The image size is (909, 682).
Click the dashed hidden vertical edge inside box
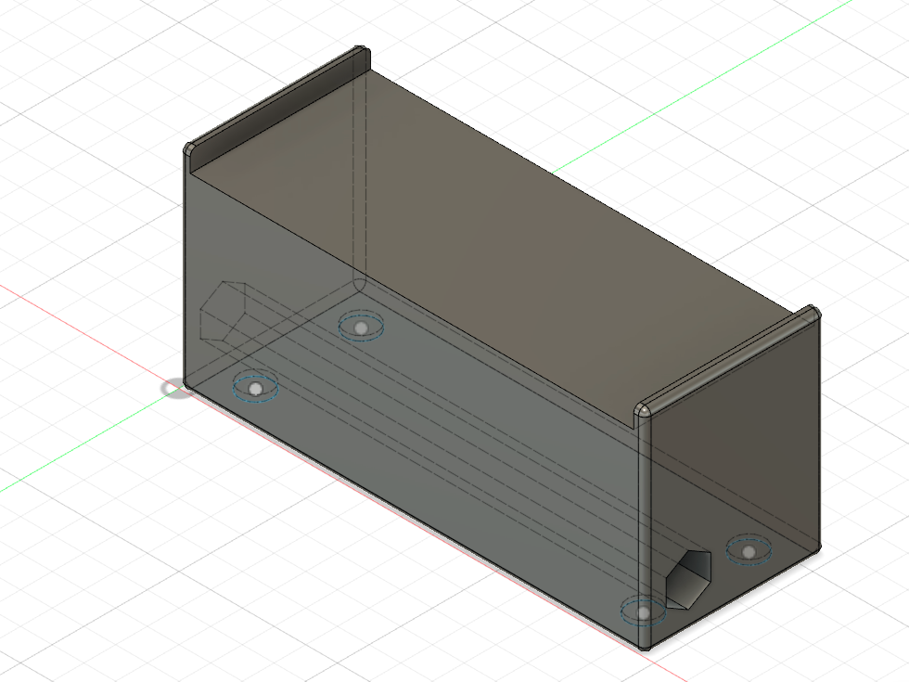click(x=360, y=174)
